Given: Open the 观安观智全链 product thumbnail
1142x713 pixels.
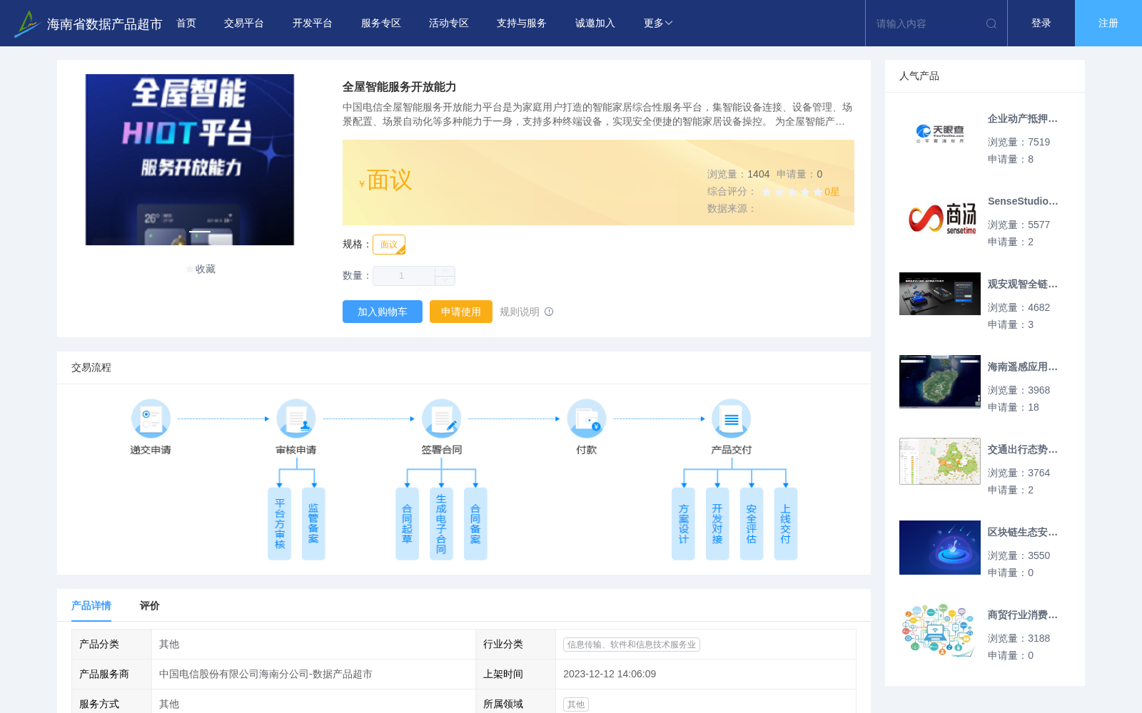Looking at the screenshot, I should point(940,294).
